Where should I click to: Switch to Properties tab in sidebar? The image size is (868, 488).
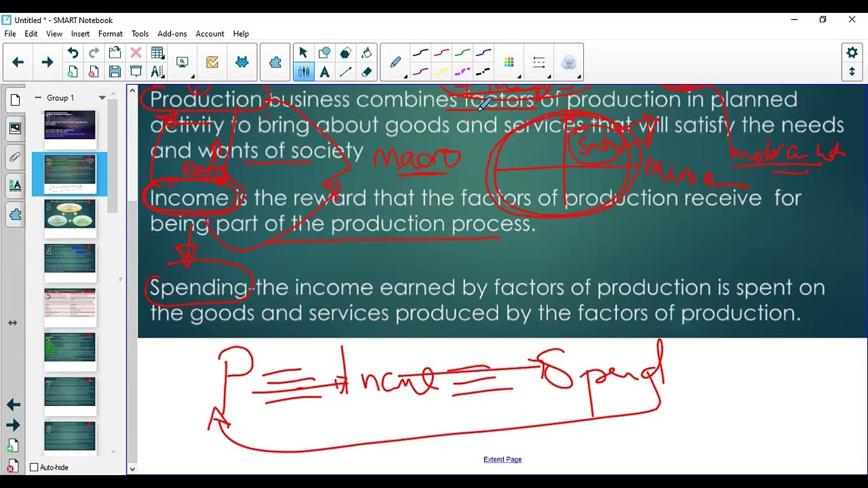15,186
